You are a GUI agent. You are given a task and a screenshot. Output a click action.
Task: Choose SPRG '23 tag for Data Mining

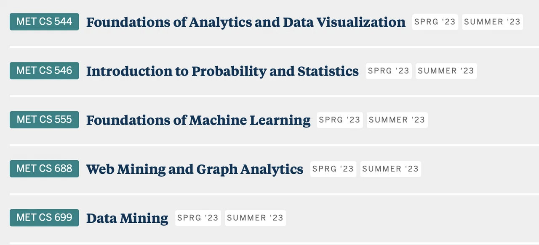click(198, 218)
